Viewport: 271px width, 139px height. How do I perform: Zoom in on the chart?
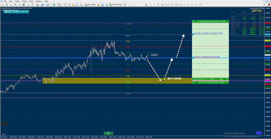16,5
